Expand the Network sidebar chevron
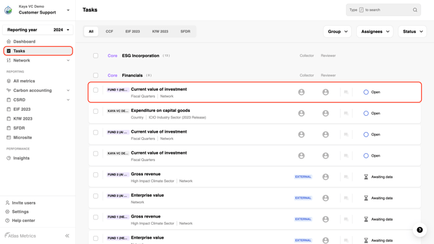 pos(68,60)
